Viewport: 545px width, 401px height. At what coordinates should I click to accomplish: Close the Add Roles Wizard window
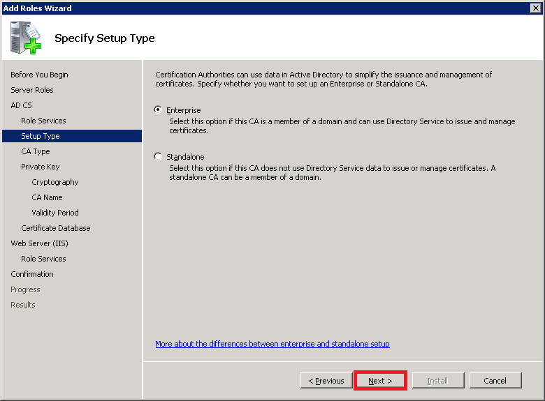535,8
